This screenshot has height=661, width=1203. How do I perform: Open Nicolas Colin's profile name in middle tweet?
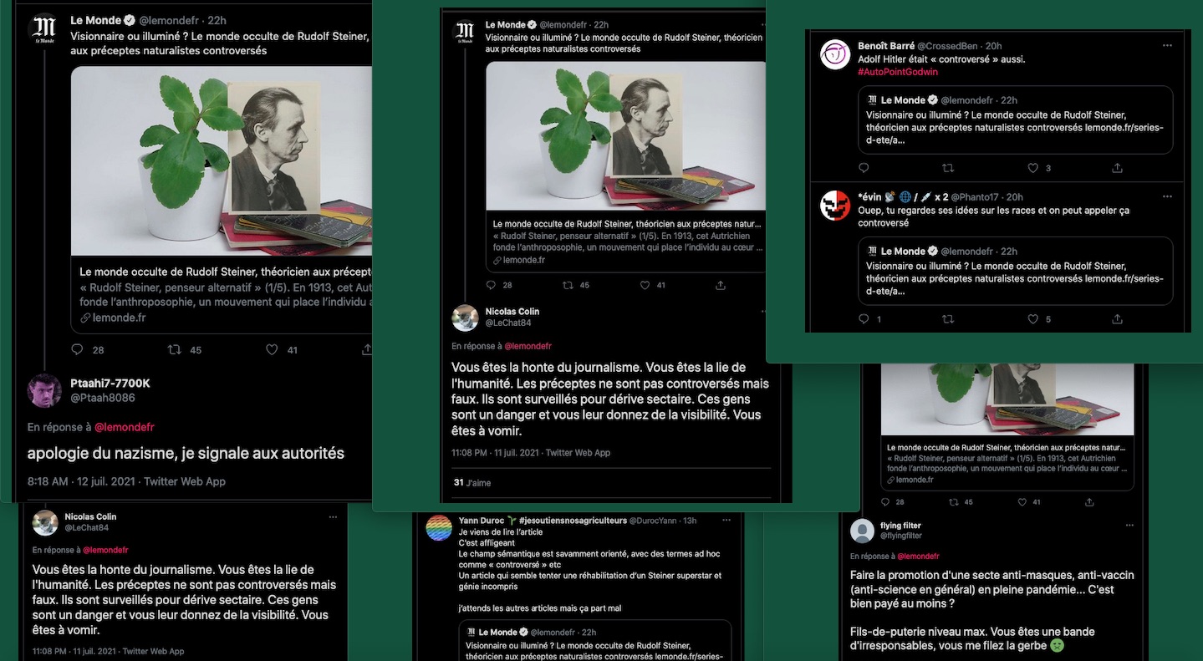[512, 312]
